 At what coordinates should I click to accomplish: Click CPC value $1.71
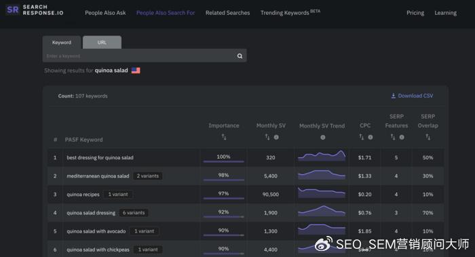pos(365,157)
